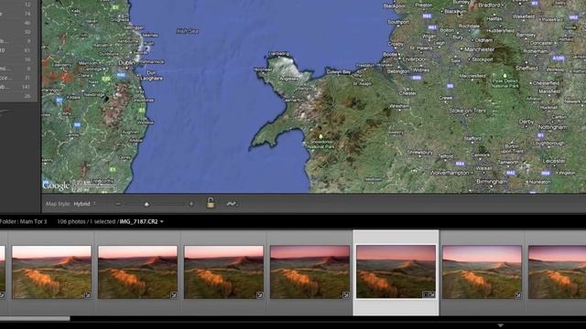Click the Sheffield label on the map
Screen dimensions: 586x329
coord(526,68)
